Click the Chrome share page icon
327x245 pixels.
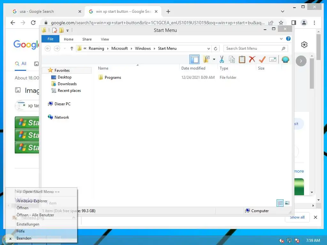coord(271,23)
